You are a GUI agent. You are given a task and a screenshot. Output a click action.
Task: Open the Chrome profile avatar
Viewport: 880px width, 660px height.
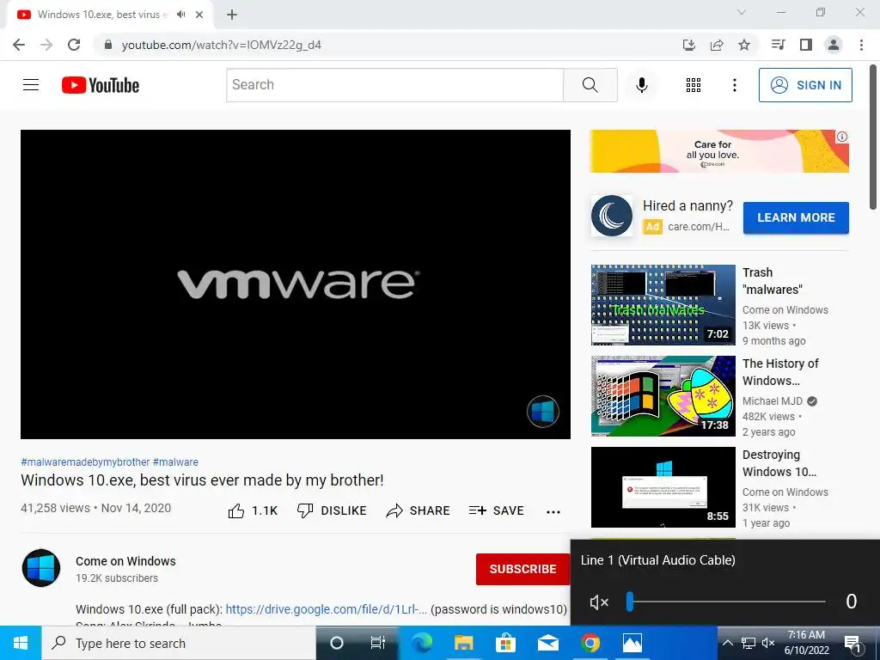[834, 45]
